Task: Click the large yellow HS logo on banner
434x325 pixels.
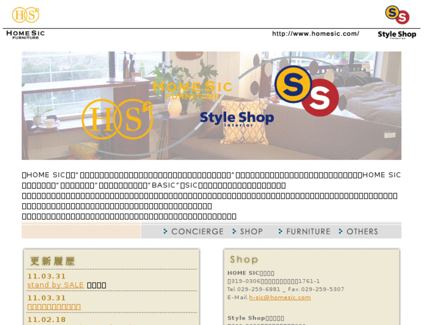Action: (117, 119)
